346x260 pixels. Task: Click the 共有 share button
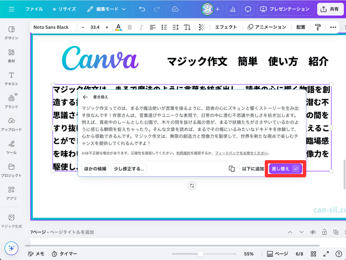click(x=330, y=9)
